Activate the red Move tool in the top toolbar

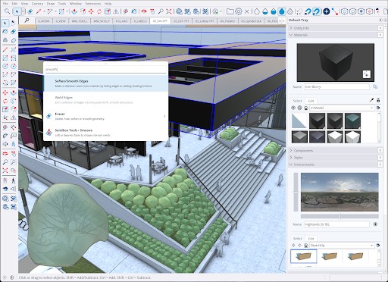tap(91, 11)
